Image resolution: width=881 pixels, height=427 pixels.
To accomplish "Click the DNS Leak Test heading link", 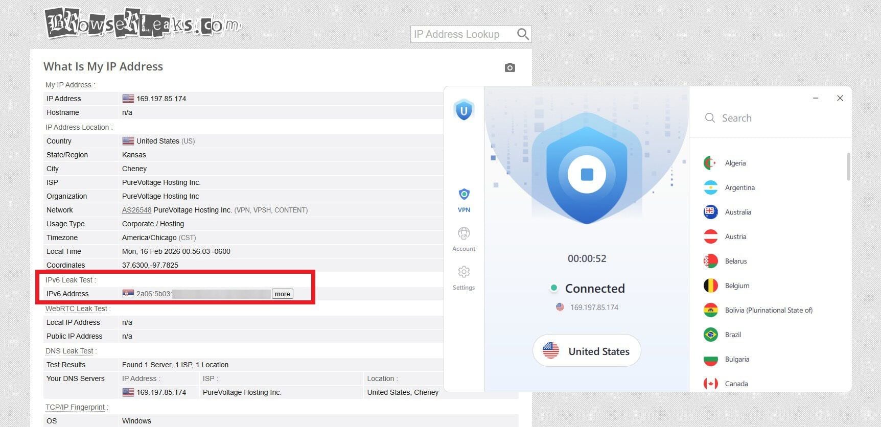I will (x=69, y=351).
